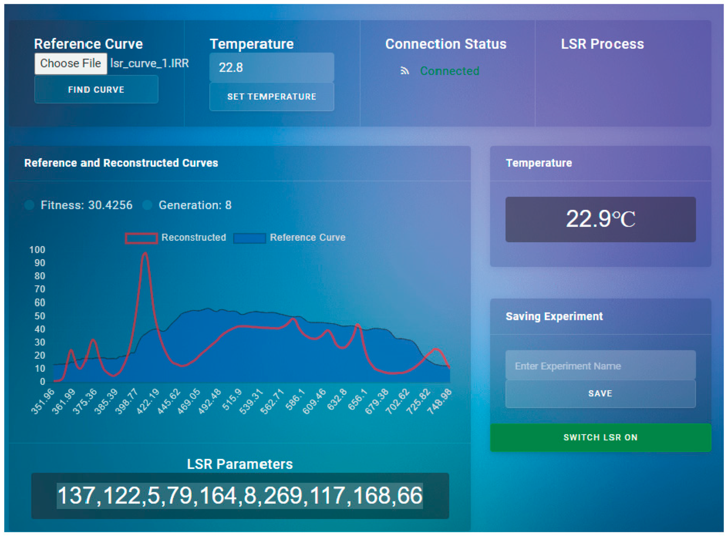The image size is (727, 536).
Task: Click the connection signal icon
Action: (x=404, y=71)
